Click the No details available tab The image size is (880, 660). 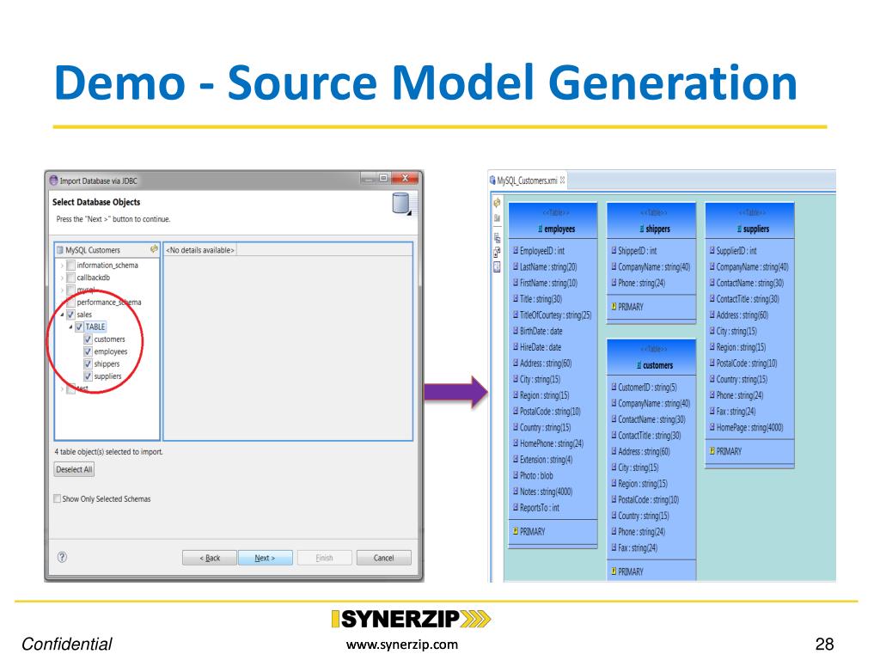(199, 250)
